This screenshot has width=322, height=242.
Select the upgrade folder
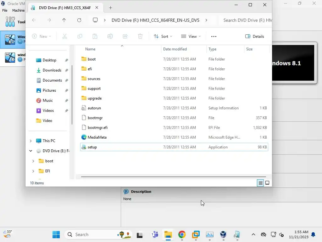(174, 98)
